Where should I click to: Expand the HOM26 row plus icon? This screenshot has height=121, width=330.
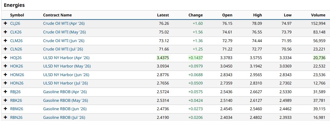point(6,75)
